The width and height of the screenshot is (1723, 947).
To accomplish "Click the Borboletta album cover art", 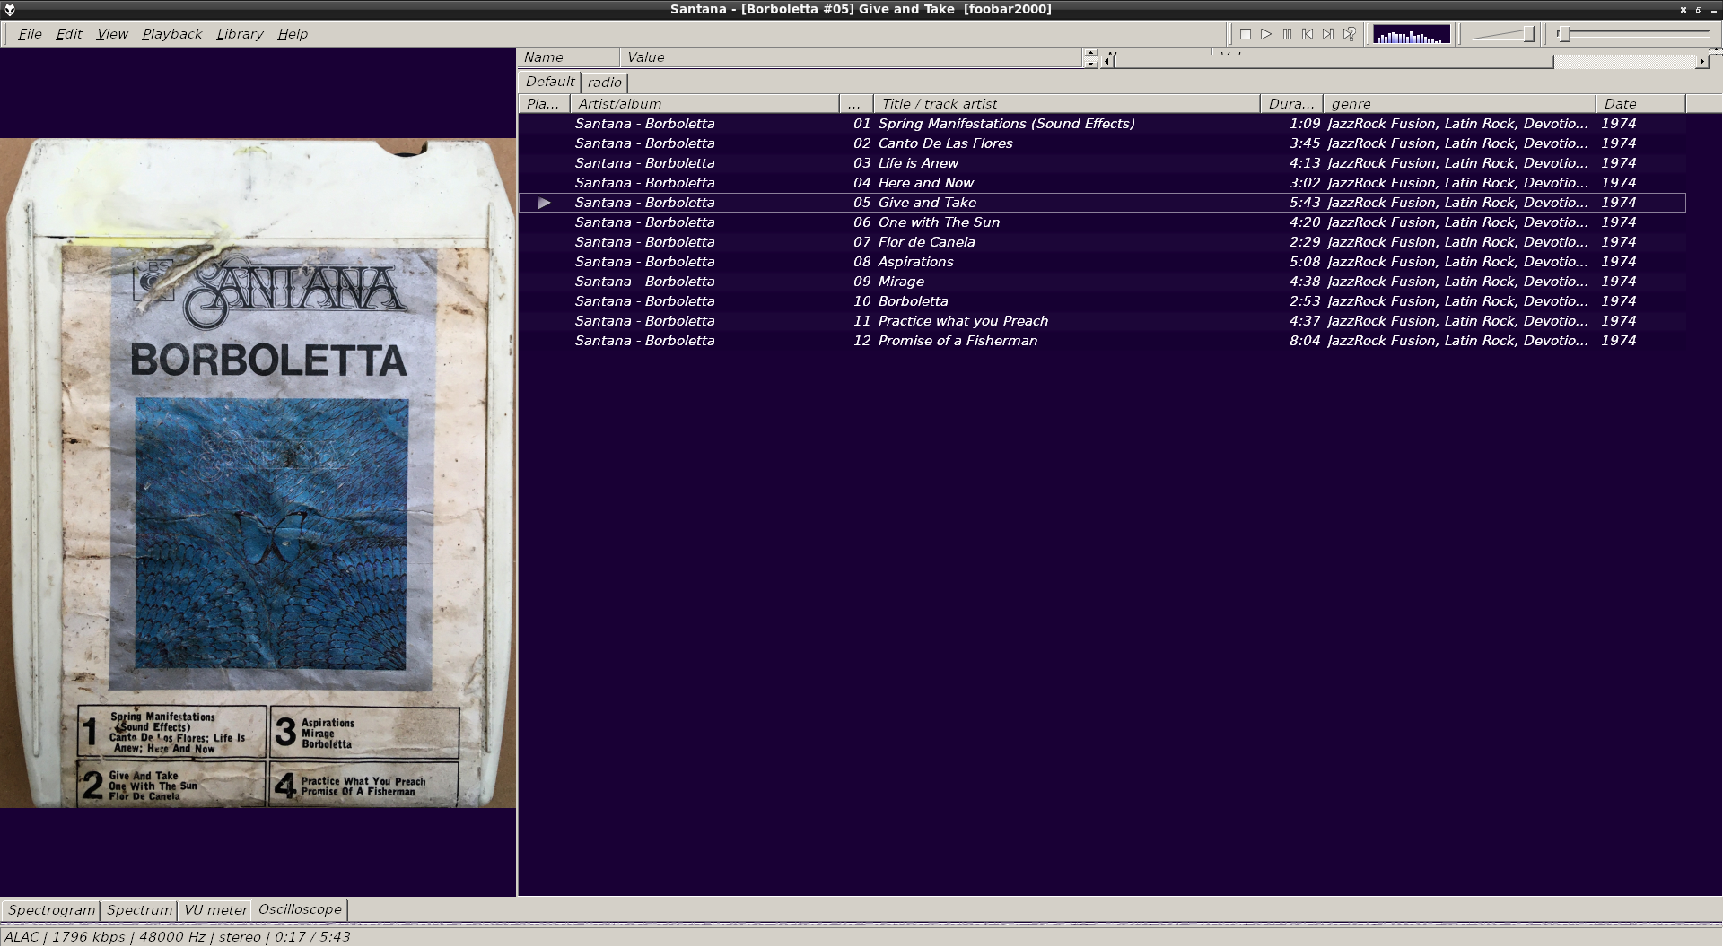I will tap(258, 473).
